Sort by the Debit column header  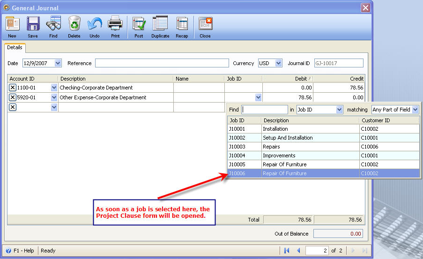click(287, 79)
